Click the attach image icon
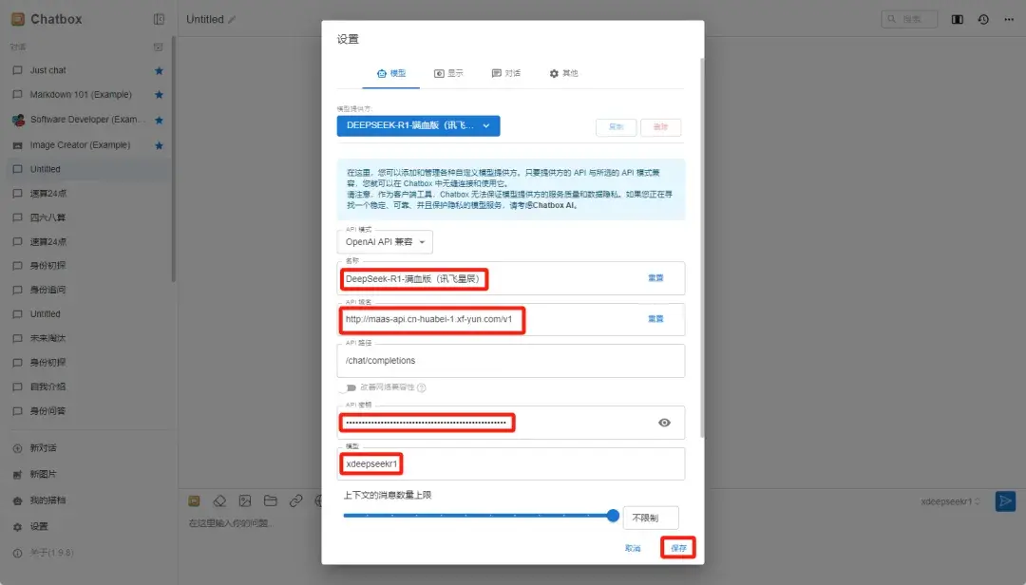The height and width of the screenshot is (585, 1026). [x=245, y=500]
